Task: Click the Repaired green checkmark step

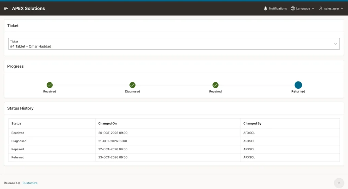Action: 215,85
